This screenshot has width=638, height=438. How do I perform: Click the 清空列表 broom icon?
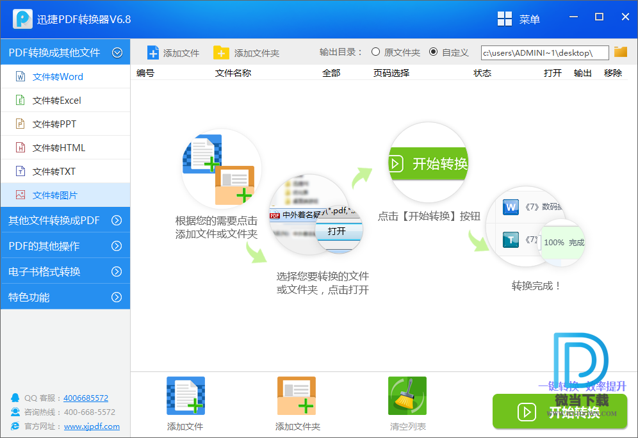[x=407, y=396]
